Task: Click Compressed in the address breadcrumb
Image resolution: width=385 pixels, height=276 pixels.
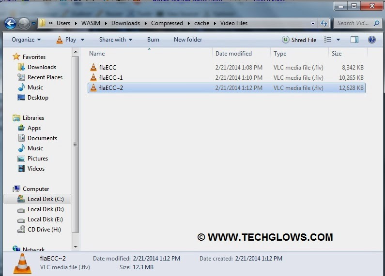Action: tap(167, 23)
